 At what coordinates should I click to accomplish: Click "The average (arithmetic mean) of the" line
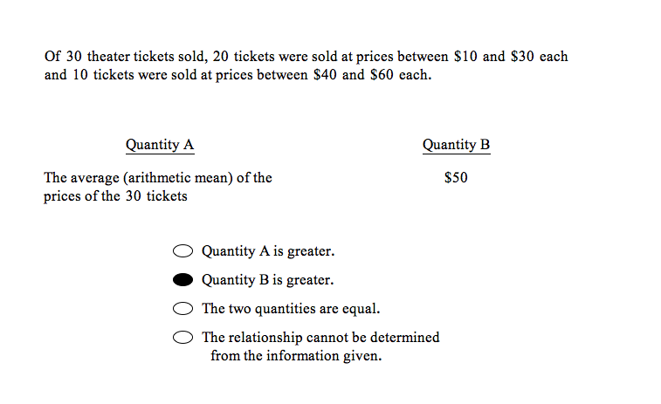click(158, 178)
